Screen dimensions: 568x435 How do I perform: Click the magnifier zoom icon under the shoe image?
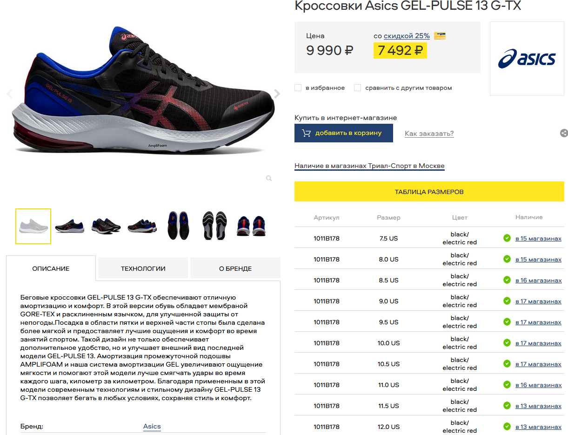[x=269, y=178]
